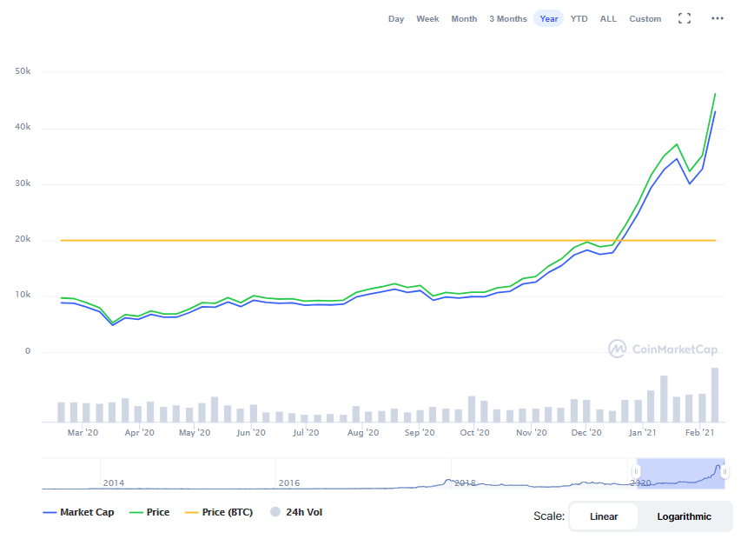Image resolution: width=741 pixels, height=539 pixels.
Task: Click the Jan '21 axis label
Action: tap(642, 432)
